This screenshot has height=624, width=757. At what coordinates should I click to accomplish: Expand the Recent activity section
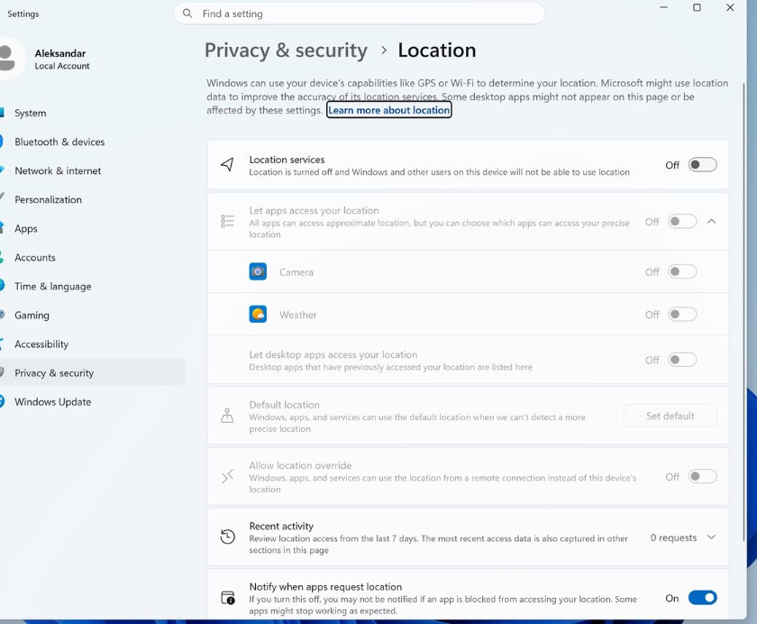pyautogui.click(x=711, y=537)
